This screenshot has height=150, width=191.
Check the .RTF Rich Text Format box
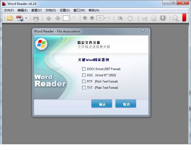click(84, 81)
